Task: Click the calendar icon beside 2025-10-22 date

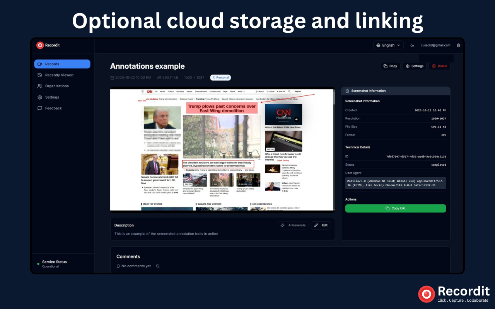Action: tap(112, 78)
